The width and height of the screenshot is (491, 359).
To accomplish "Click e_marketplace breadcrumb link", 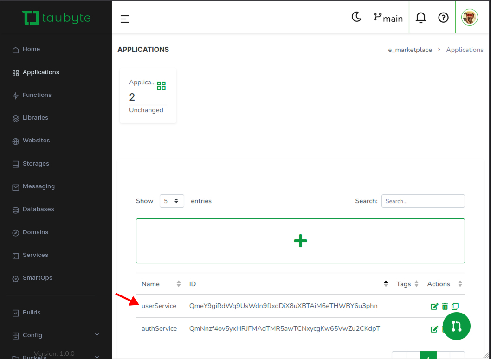I will click(410, 50).
